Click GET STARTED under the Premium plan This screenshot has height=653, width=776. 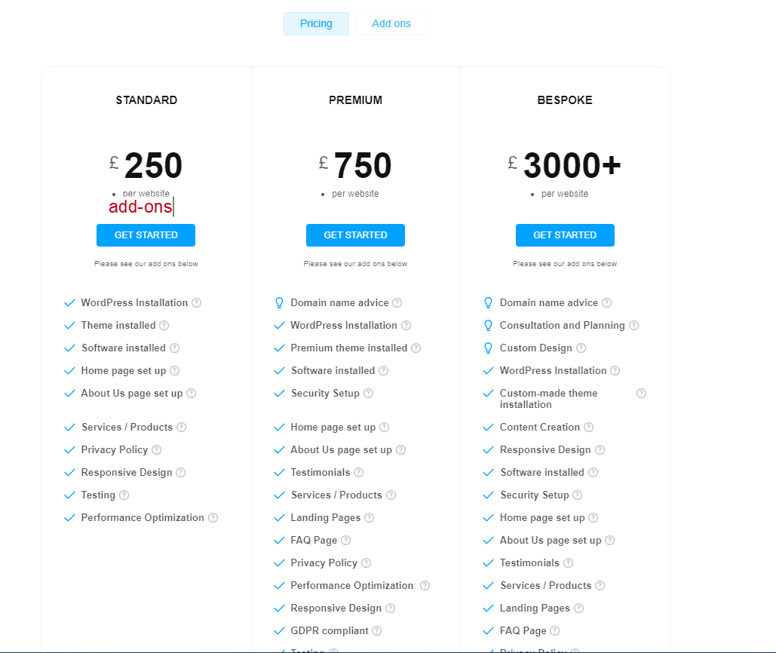(355, 235)
